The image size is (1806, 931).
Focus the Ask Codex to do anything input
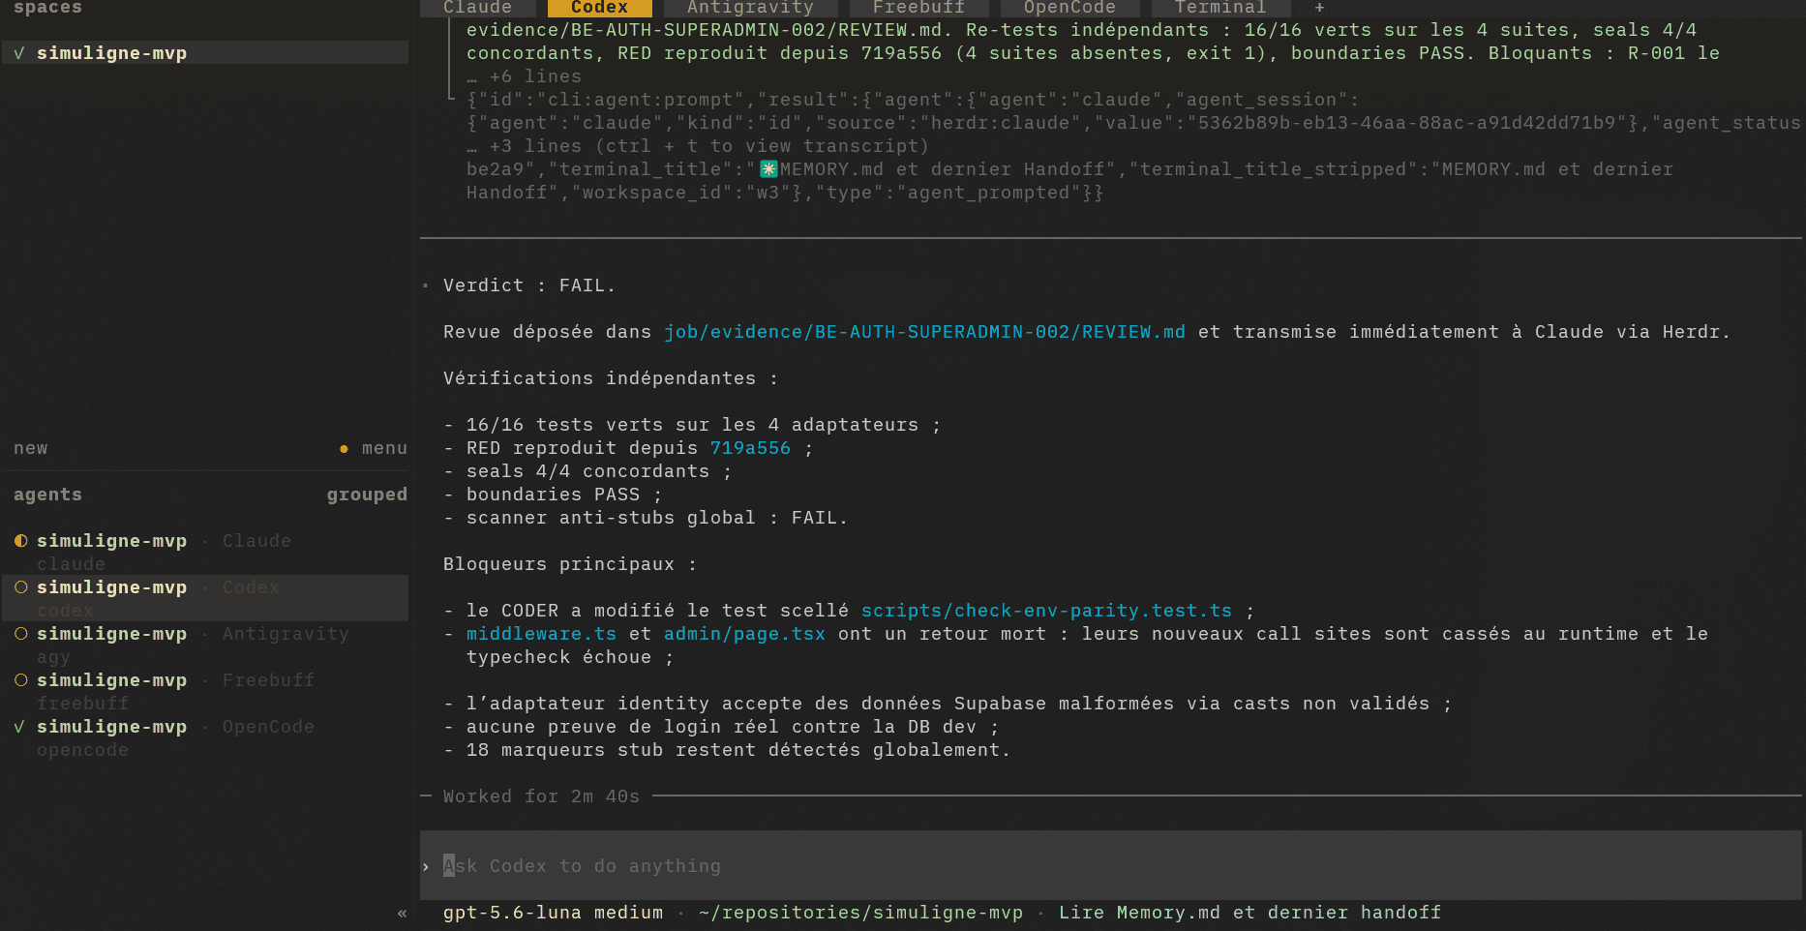pos(1110,865)
